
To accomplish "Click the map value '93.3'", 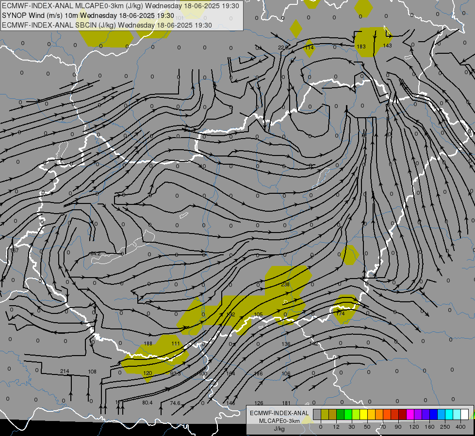I will tap(175, 374).
